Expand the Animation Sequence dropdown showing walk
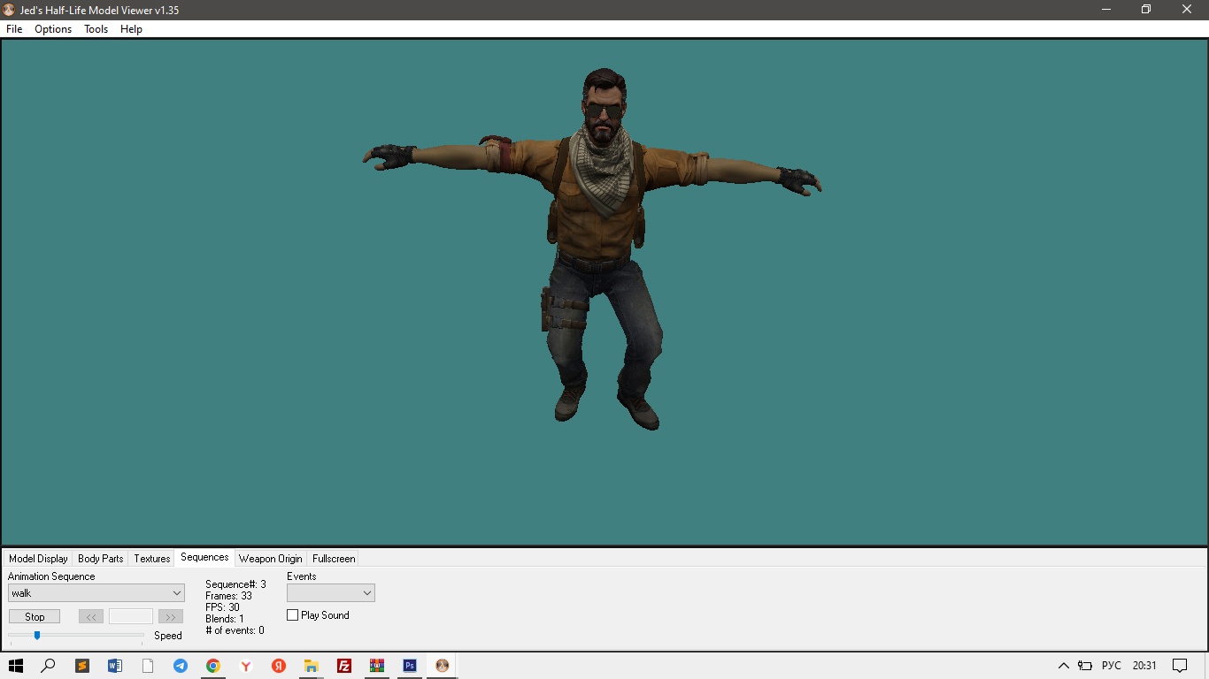The image size is (1209, 679). pyautogui.click(x=96, y=593)
